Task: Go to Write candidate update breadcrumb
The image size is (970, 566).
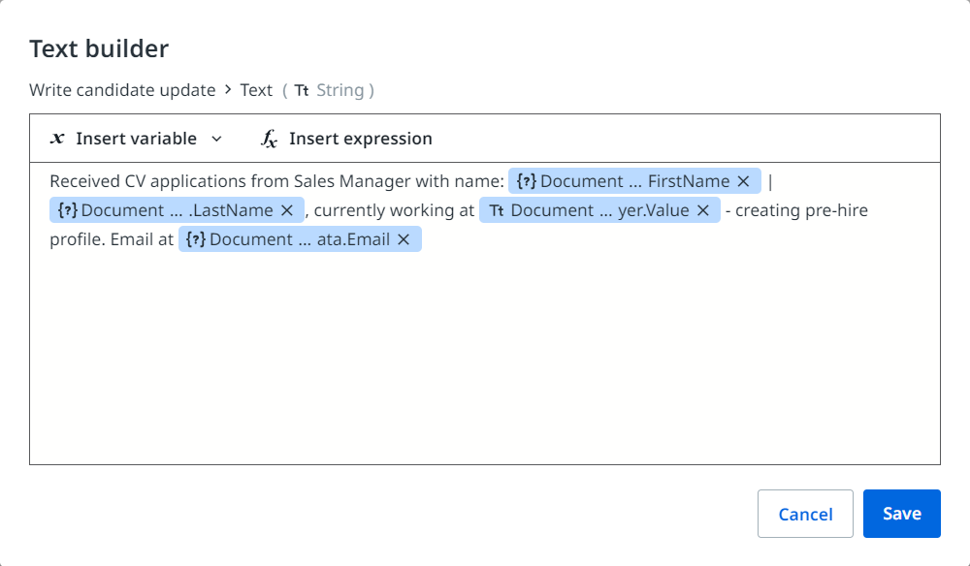Action: click(x=122, y=90)
